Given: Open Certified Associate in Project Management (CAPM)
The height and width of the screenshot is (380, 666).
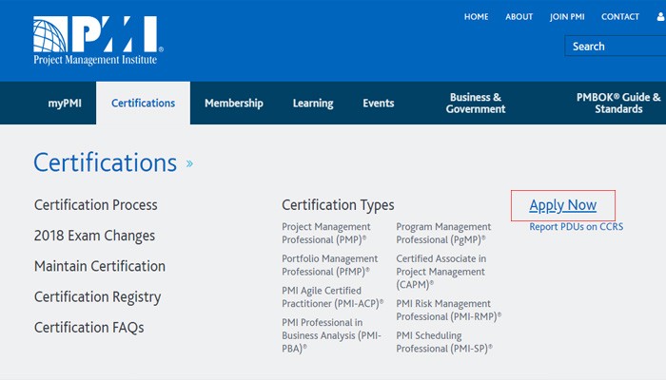Looking at the screenshot, I should (x=441, y=272).
